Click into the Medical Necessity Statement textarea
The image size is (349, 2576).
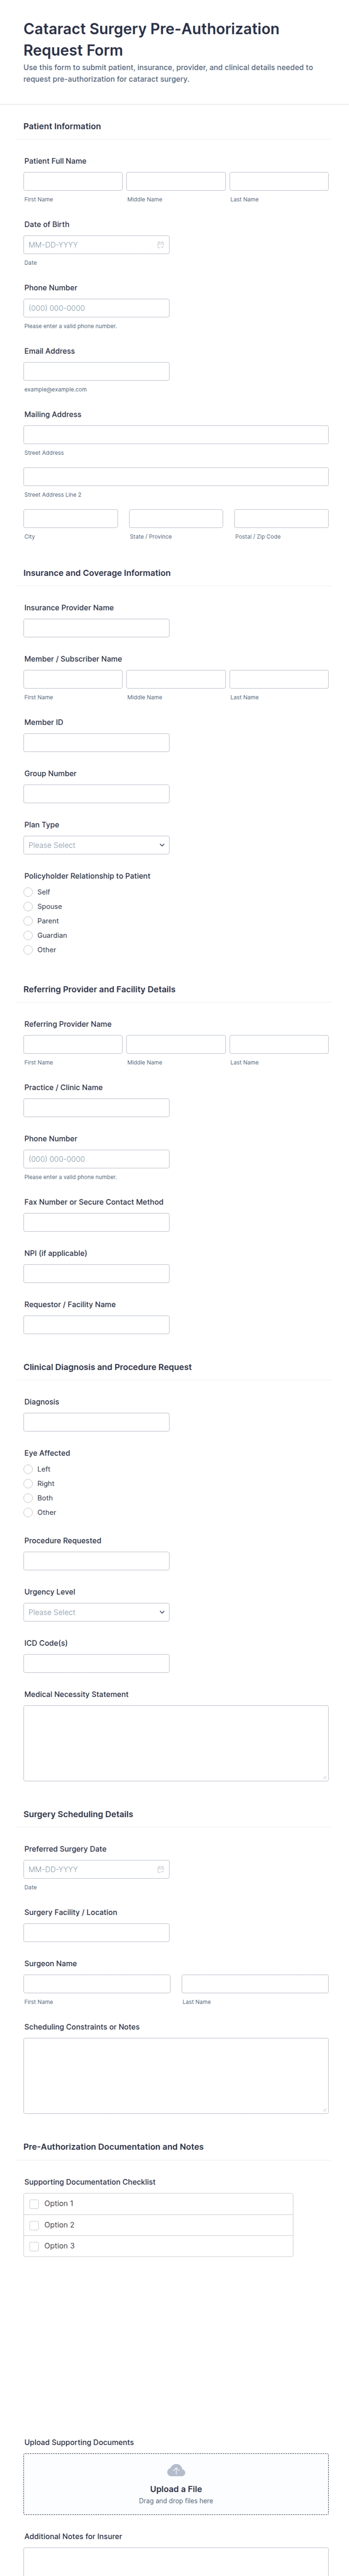(176, 1743)
